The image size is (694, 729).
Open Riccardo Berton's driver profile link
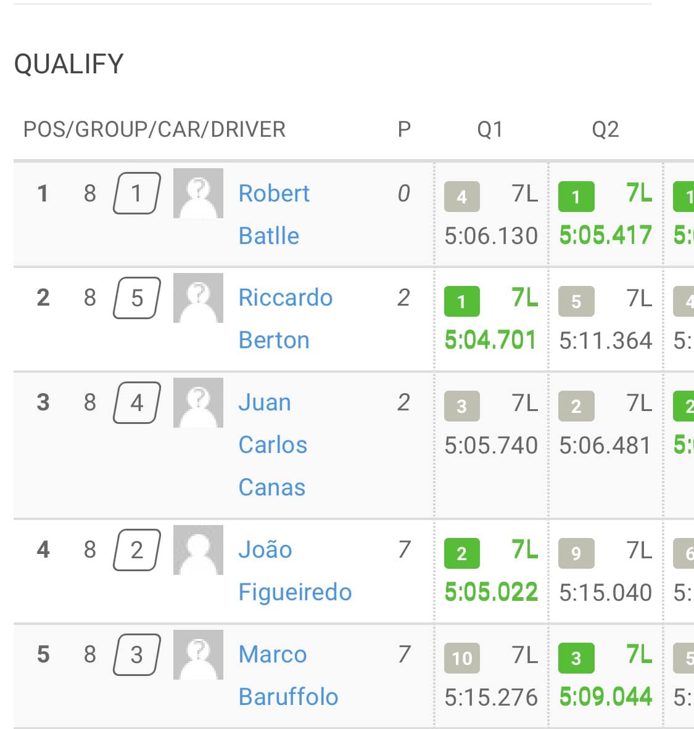[286, 319]
